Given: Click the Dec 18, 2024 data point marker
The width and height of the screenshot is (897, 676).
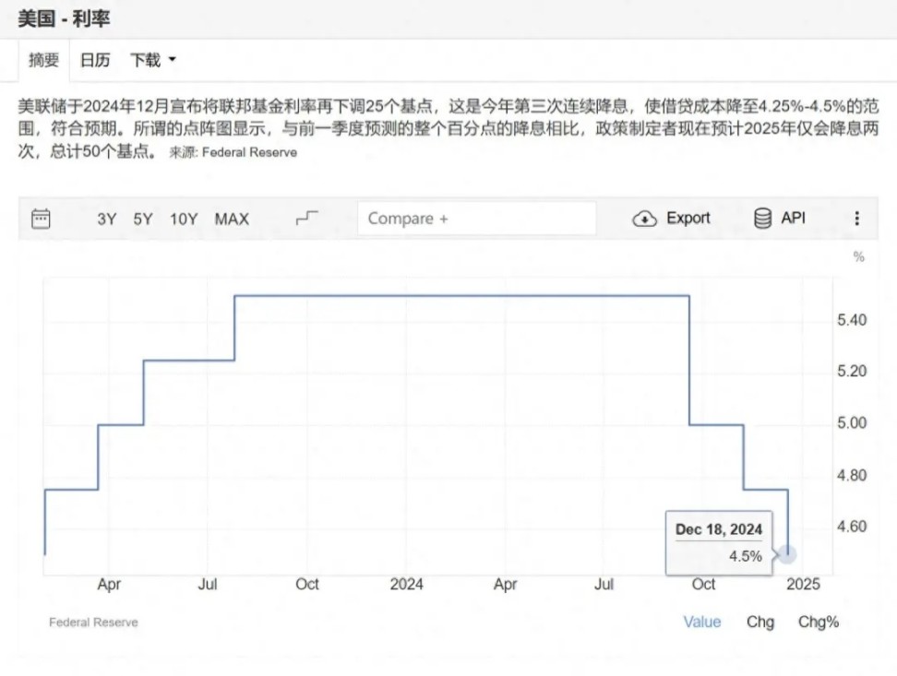Looking at the screenshot, I should 786,553.
